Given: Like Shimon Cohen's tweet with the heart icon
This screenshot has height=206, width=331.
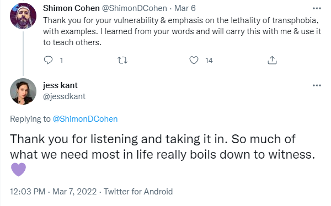Looking at the screenshot, I should point(194,60).
